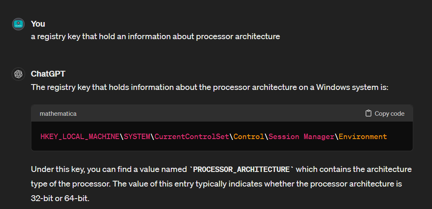Click the SYSTEM segment of the path

tap(137, 137)
